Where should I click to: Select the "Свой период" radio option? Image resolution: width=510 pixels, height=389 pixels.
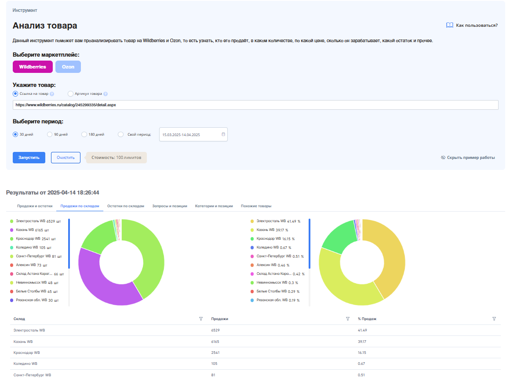click(x=121, y=134)
